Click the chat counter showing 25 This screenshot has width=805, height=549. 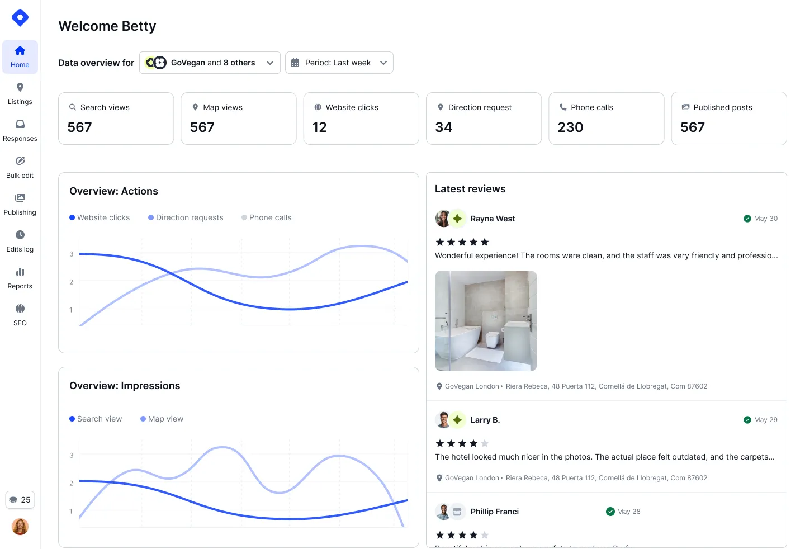coord(20,499)
